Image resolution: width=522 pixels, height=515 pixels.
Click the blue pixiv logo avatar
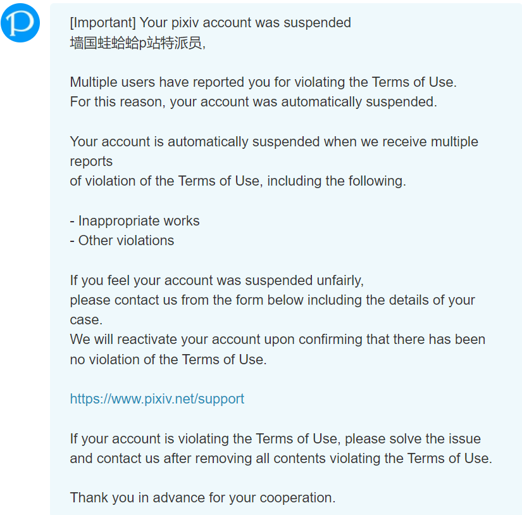tap(20, 23)
